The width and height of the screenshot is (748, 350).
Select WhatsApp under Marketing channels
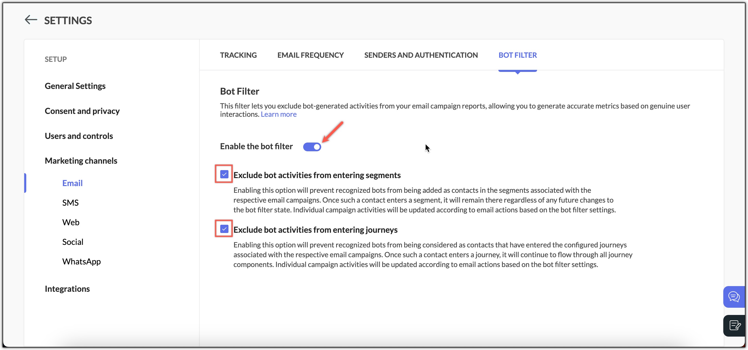pyautogui.click(x=82, y=261)
